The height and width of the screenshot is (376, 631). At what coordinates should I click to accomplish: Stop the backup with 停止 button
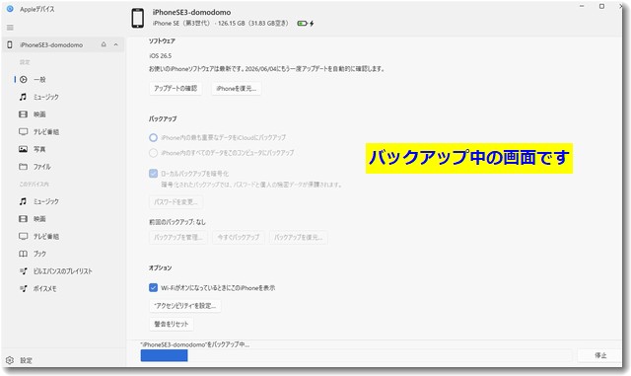point(600,355)
